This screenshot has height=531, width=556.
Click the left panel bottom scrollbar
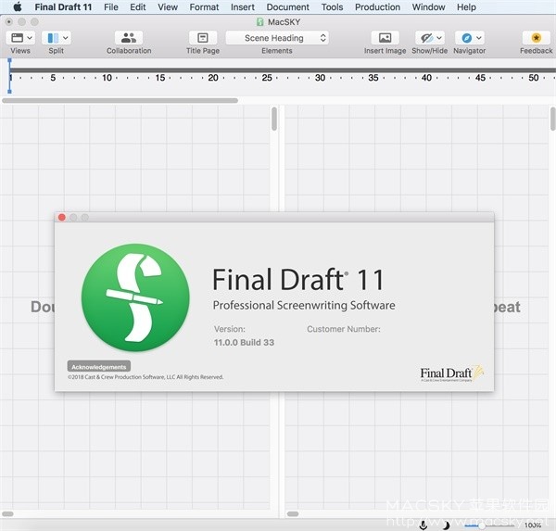7,514
